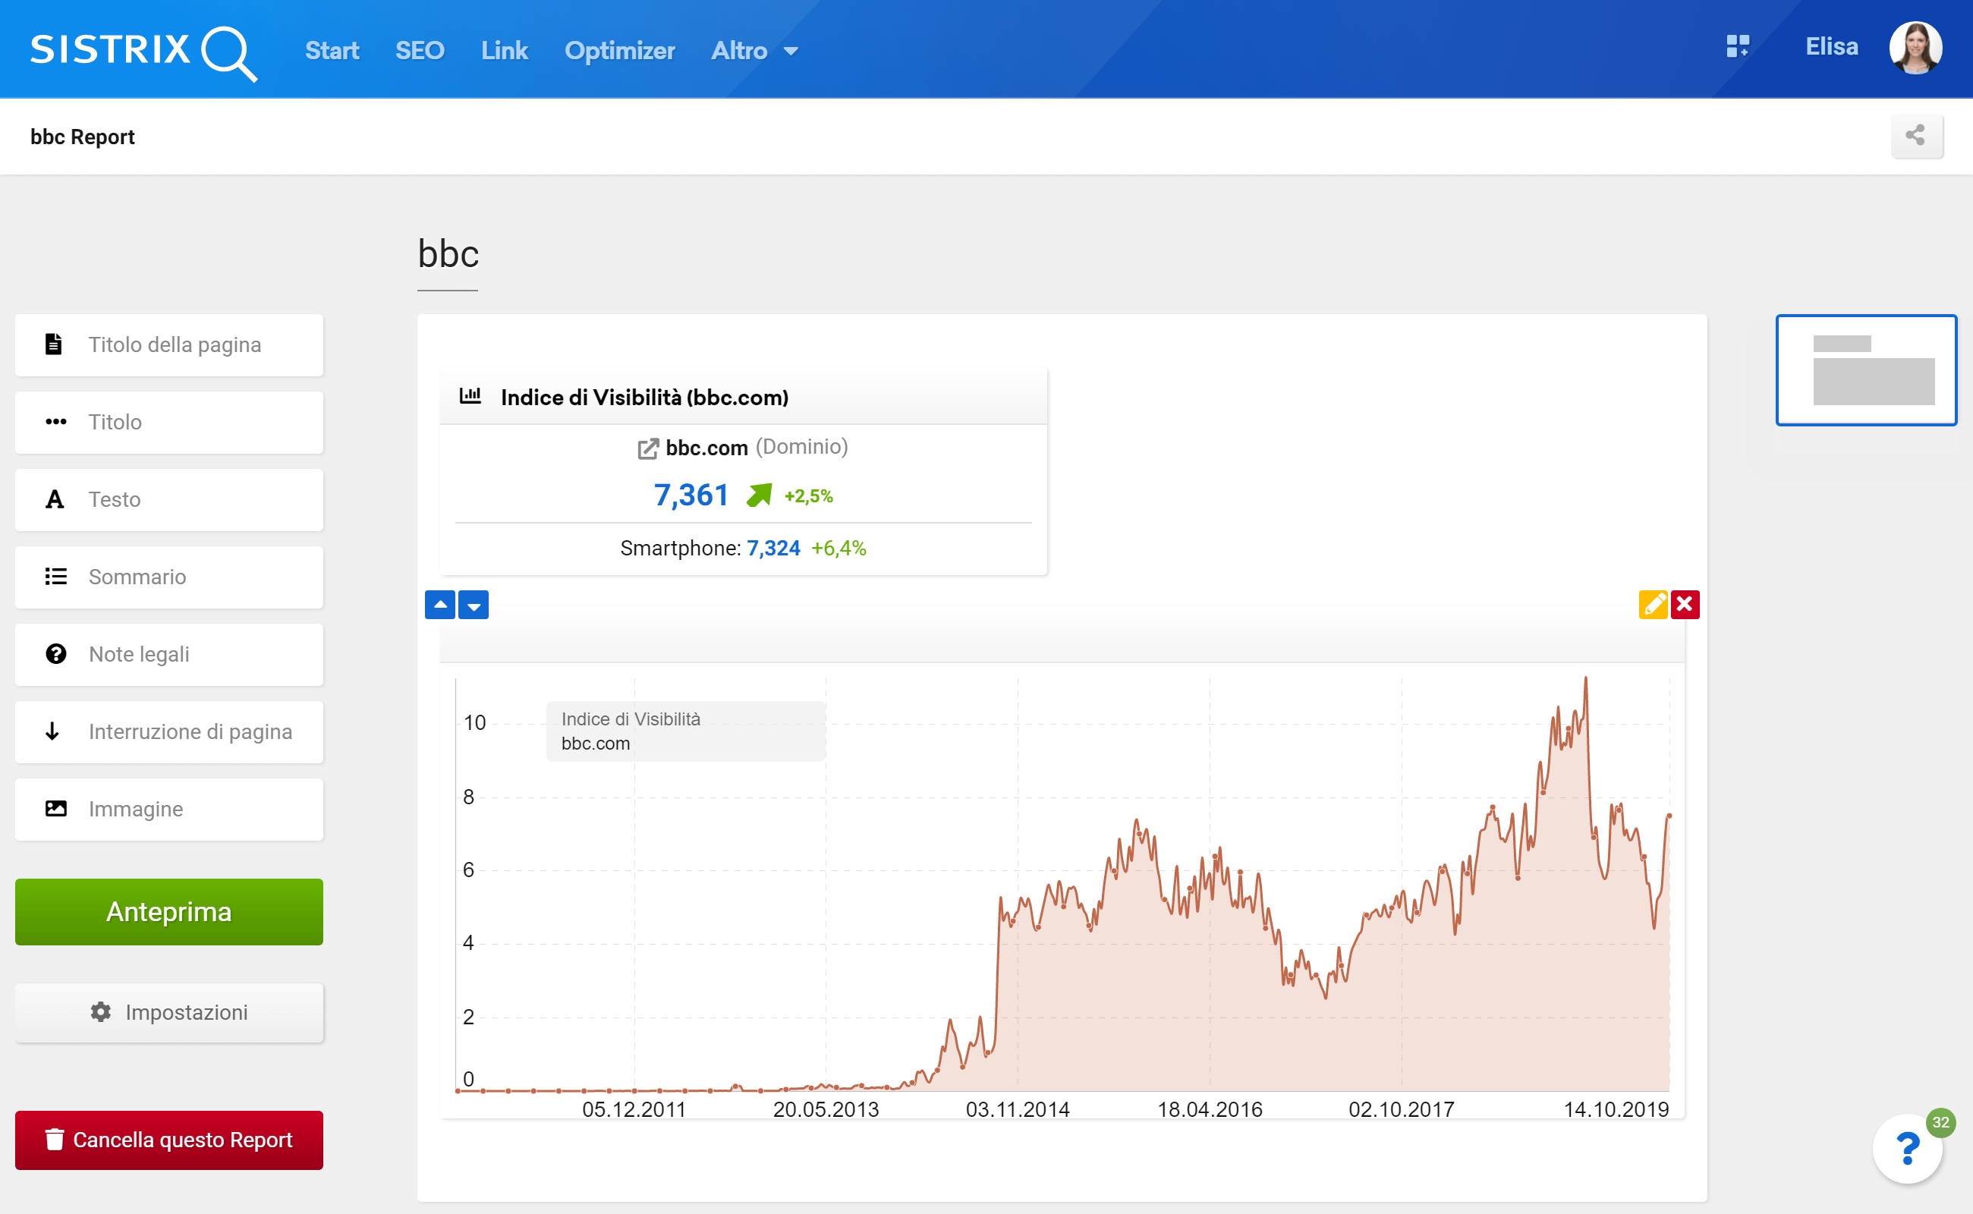Open the SEO menu item

[x=419, y=51]
